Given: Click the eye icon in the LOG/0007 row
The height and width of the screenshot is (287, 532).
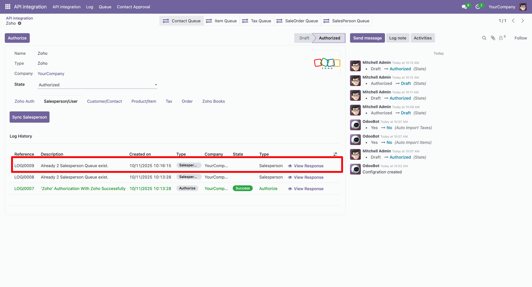Looking at the screenshot, I should click(x=290, y=189).
